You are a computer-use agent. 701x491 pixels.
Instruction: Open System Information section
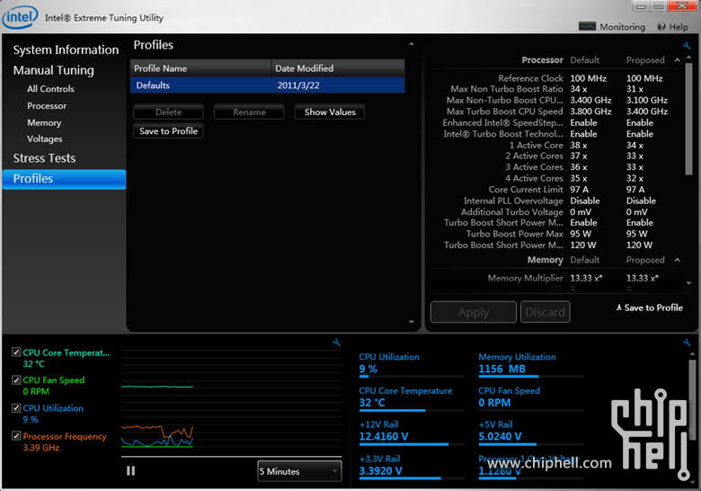coord(66,49)
